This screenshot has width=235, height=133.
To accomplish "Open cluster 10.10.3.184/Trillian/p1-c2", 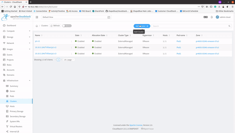I will pos(46,47).
